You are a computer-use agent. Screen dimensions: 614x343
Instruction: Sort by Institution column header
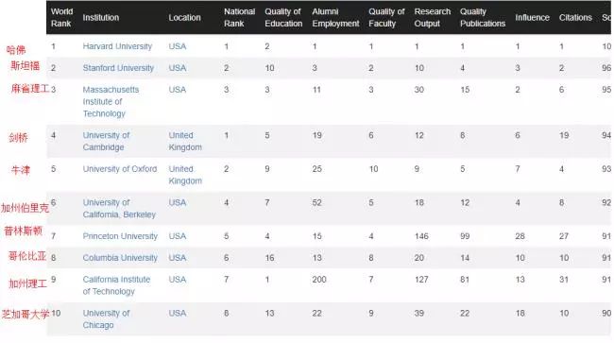tap(101, 17)
